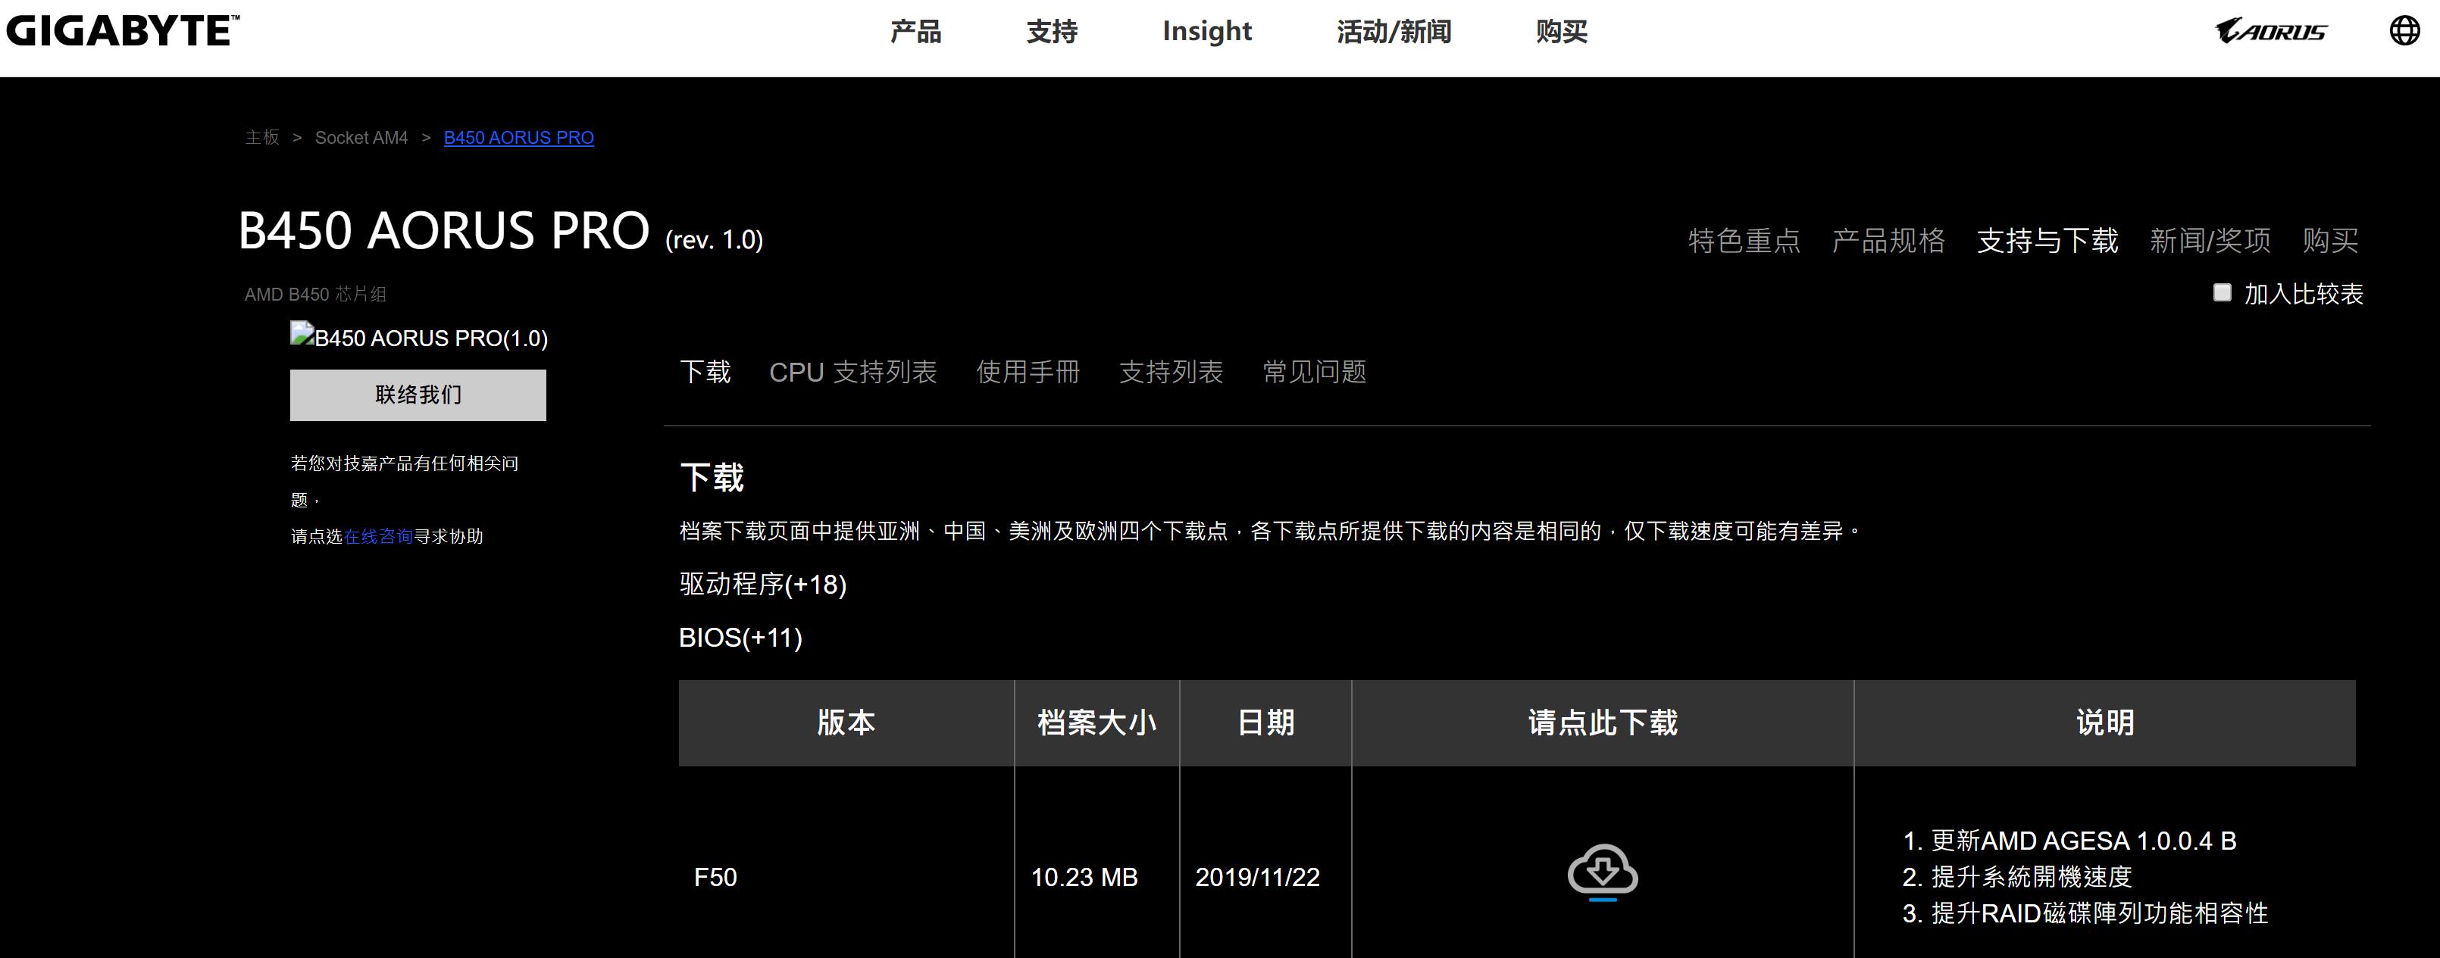Select the 支持与下载 tab
This screenshot has width=2440, height=958.
pos(2047,241)
